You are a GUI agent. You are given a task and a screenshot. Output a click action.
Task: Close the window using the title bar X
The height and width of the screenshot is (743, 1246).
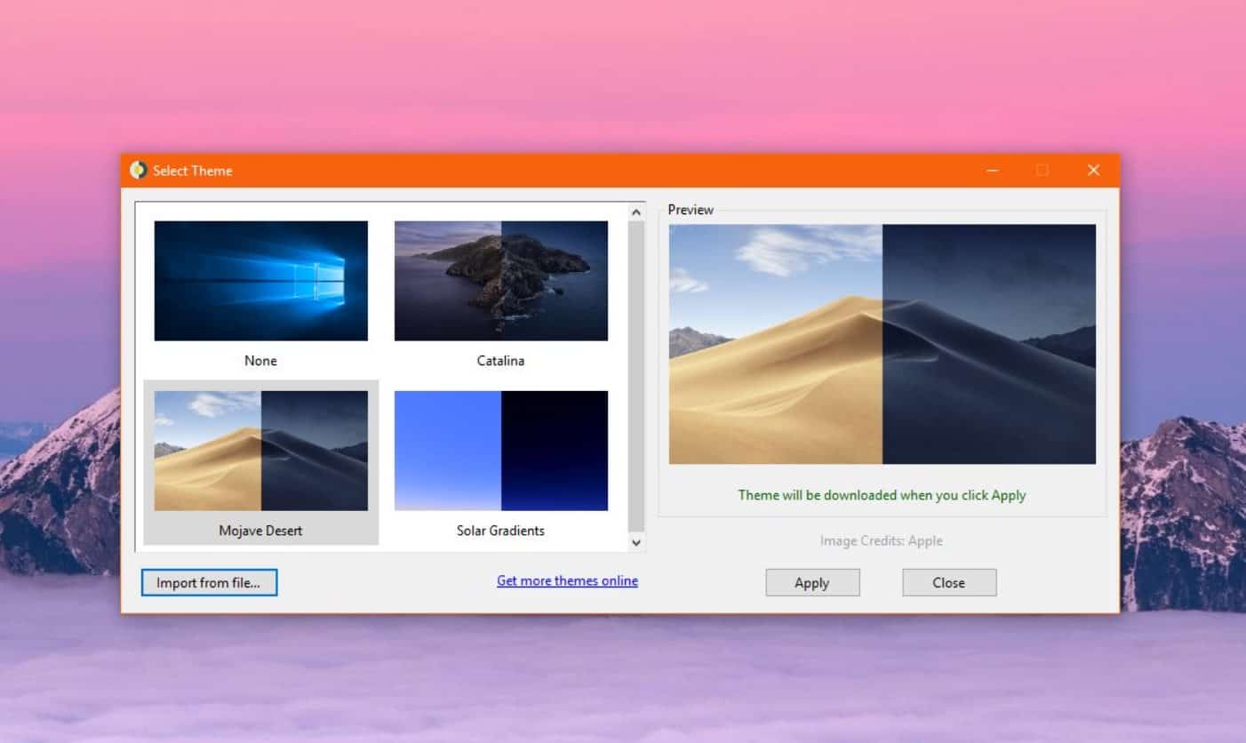pyautogui.click(x=1093, y=171)
